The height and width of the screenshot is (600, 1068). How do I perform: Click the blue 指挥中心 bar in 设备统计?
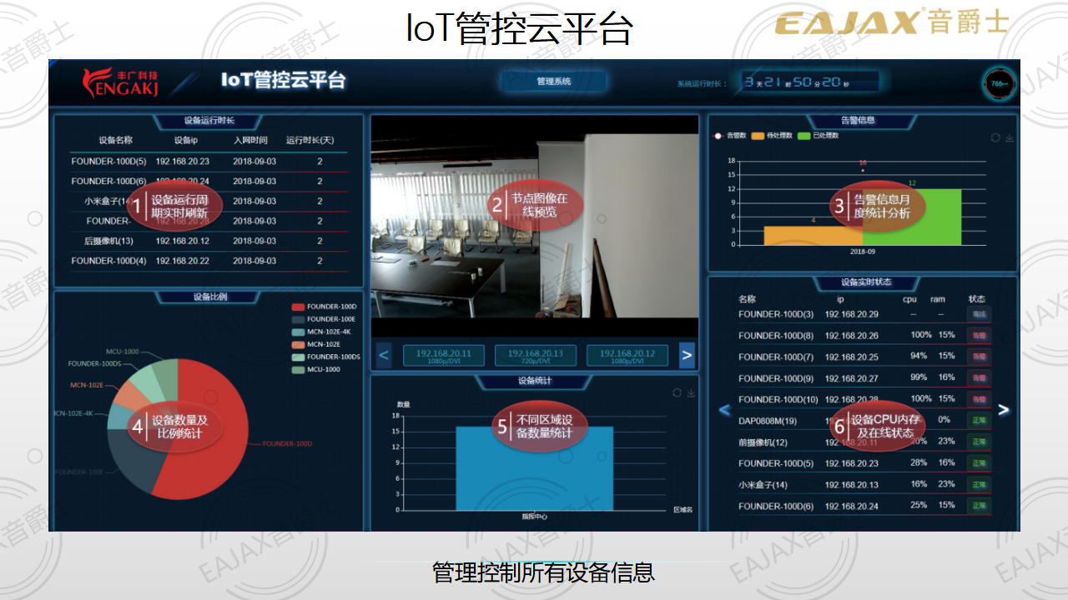point(534,468)
